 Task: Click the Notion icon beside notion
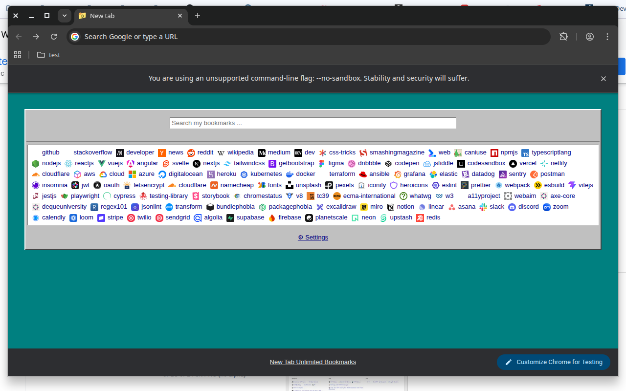click(391, 207)
